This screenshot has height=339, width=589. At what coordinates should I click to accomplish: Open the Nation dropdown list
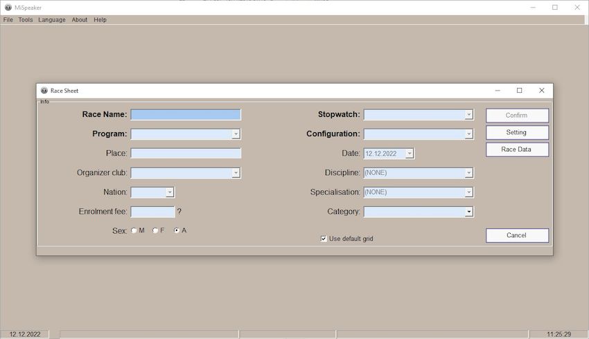[170, 192]
